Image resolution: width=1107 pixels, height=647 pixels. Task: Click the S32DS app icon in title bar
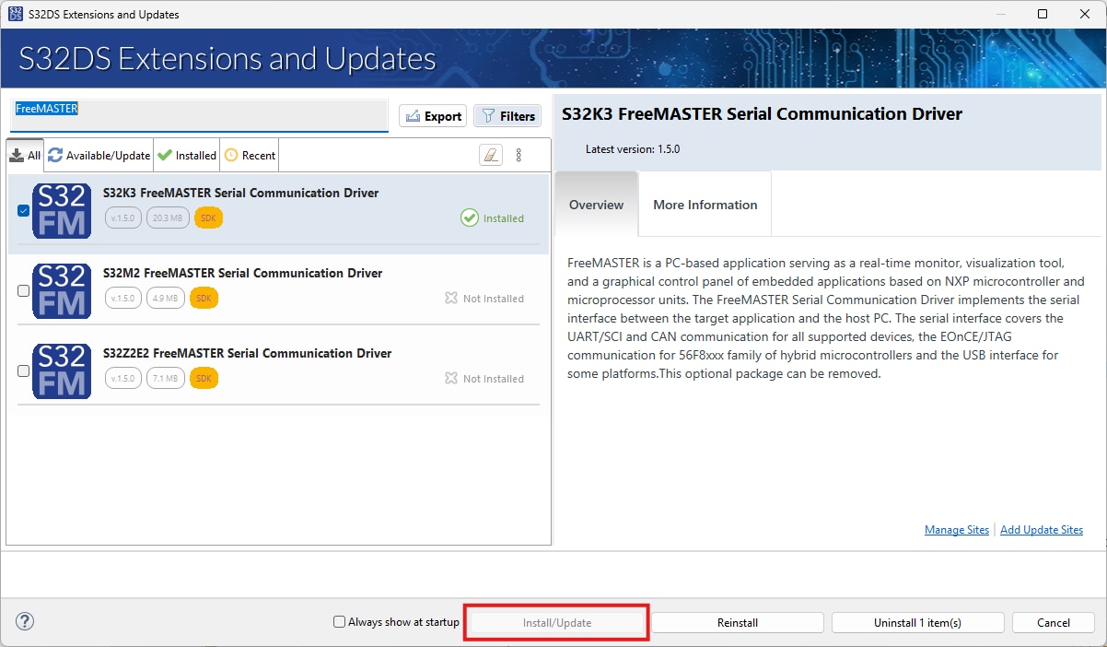15,14
